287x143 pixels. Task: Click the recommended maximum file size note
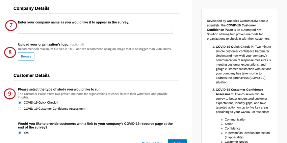point(95,49)
